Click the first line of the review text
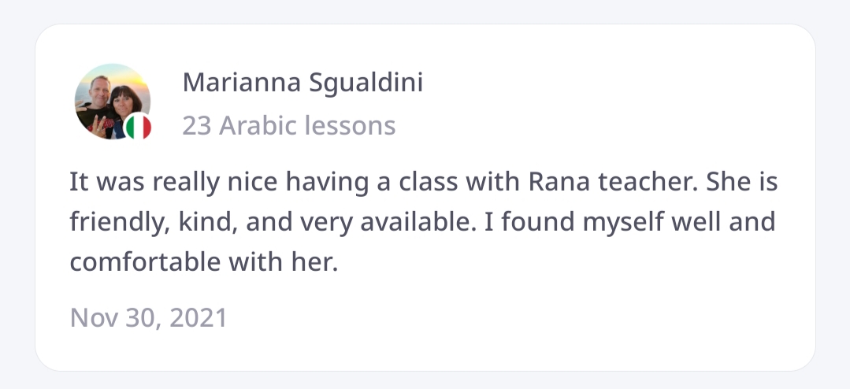Image resolution: width=850 pixels, height=389 pixels. (423, 183)
